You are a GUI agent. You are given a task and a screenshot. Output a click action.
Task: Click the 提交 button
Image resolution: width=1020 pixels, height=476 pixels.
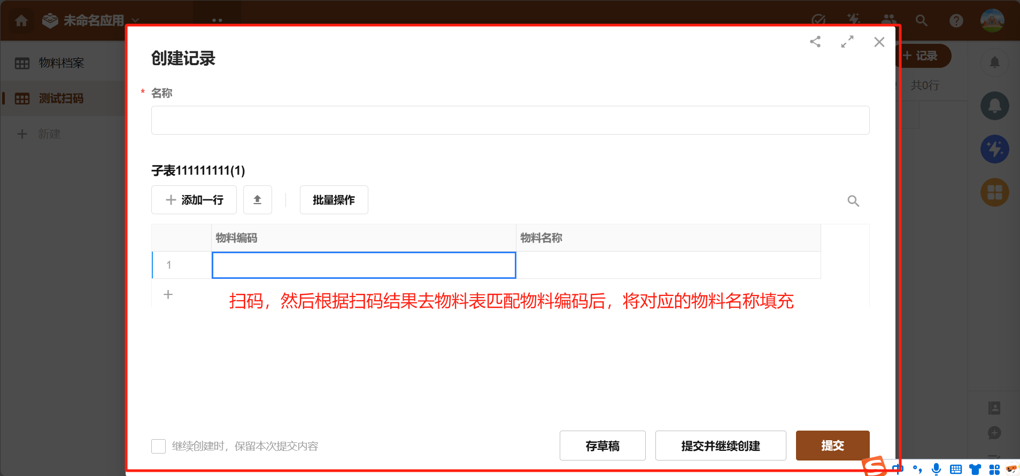833,446
